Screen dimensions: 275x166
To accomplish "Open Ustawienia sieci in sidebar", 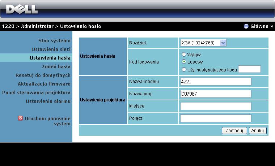I will point(51,49).
